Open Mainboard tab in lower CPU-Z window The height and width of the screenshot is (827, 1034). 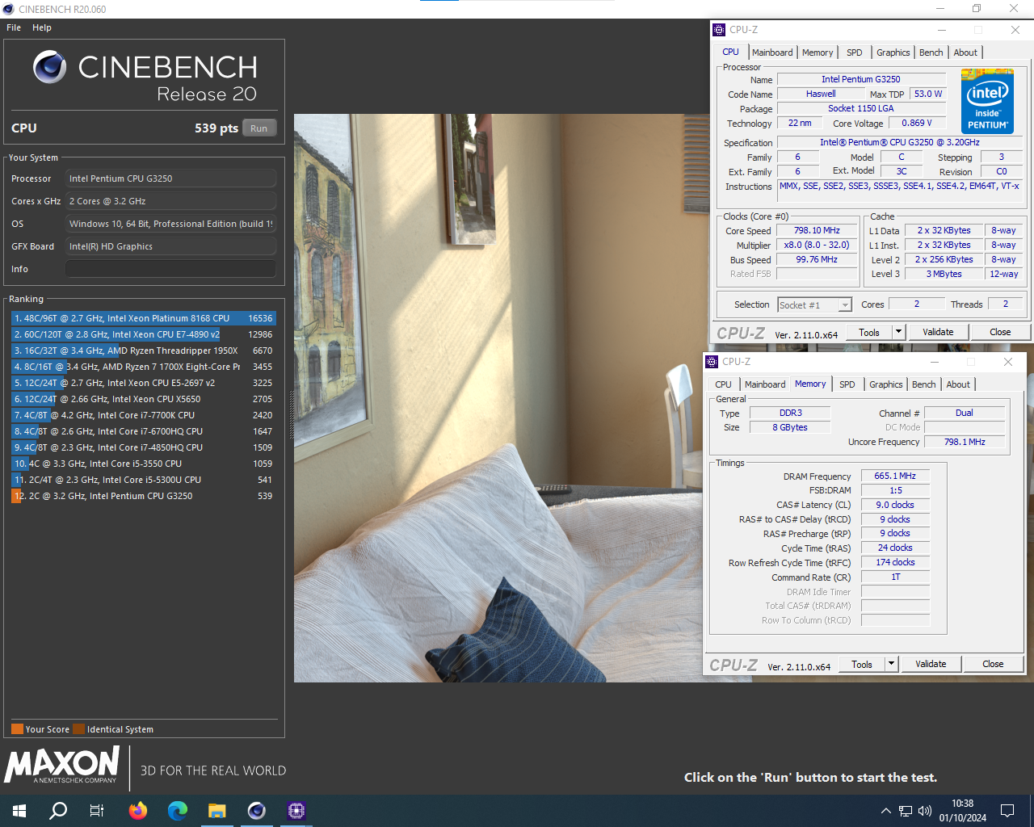(x=765, y=384)
